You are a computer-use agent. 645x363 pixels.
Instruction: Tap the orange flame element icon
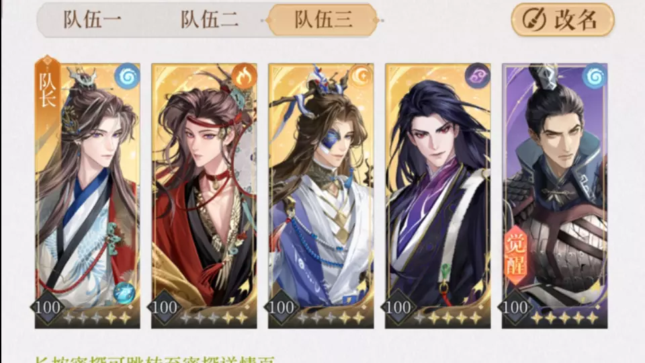click(244, 76)
